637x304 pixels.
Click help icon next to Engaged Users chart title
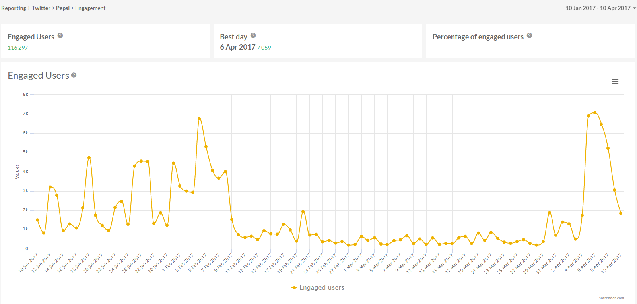[x=74, y=75]
